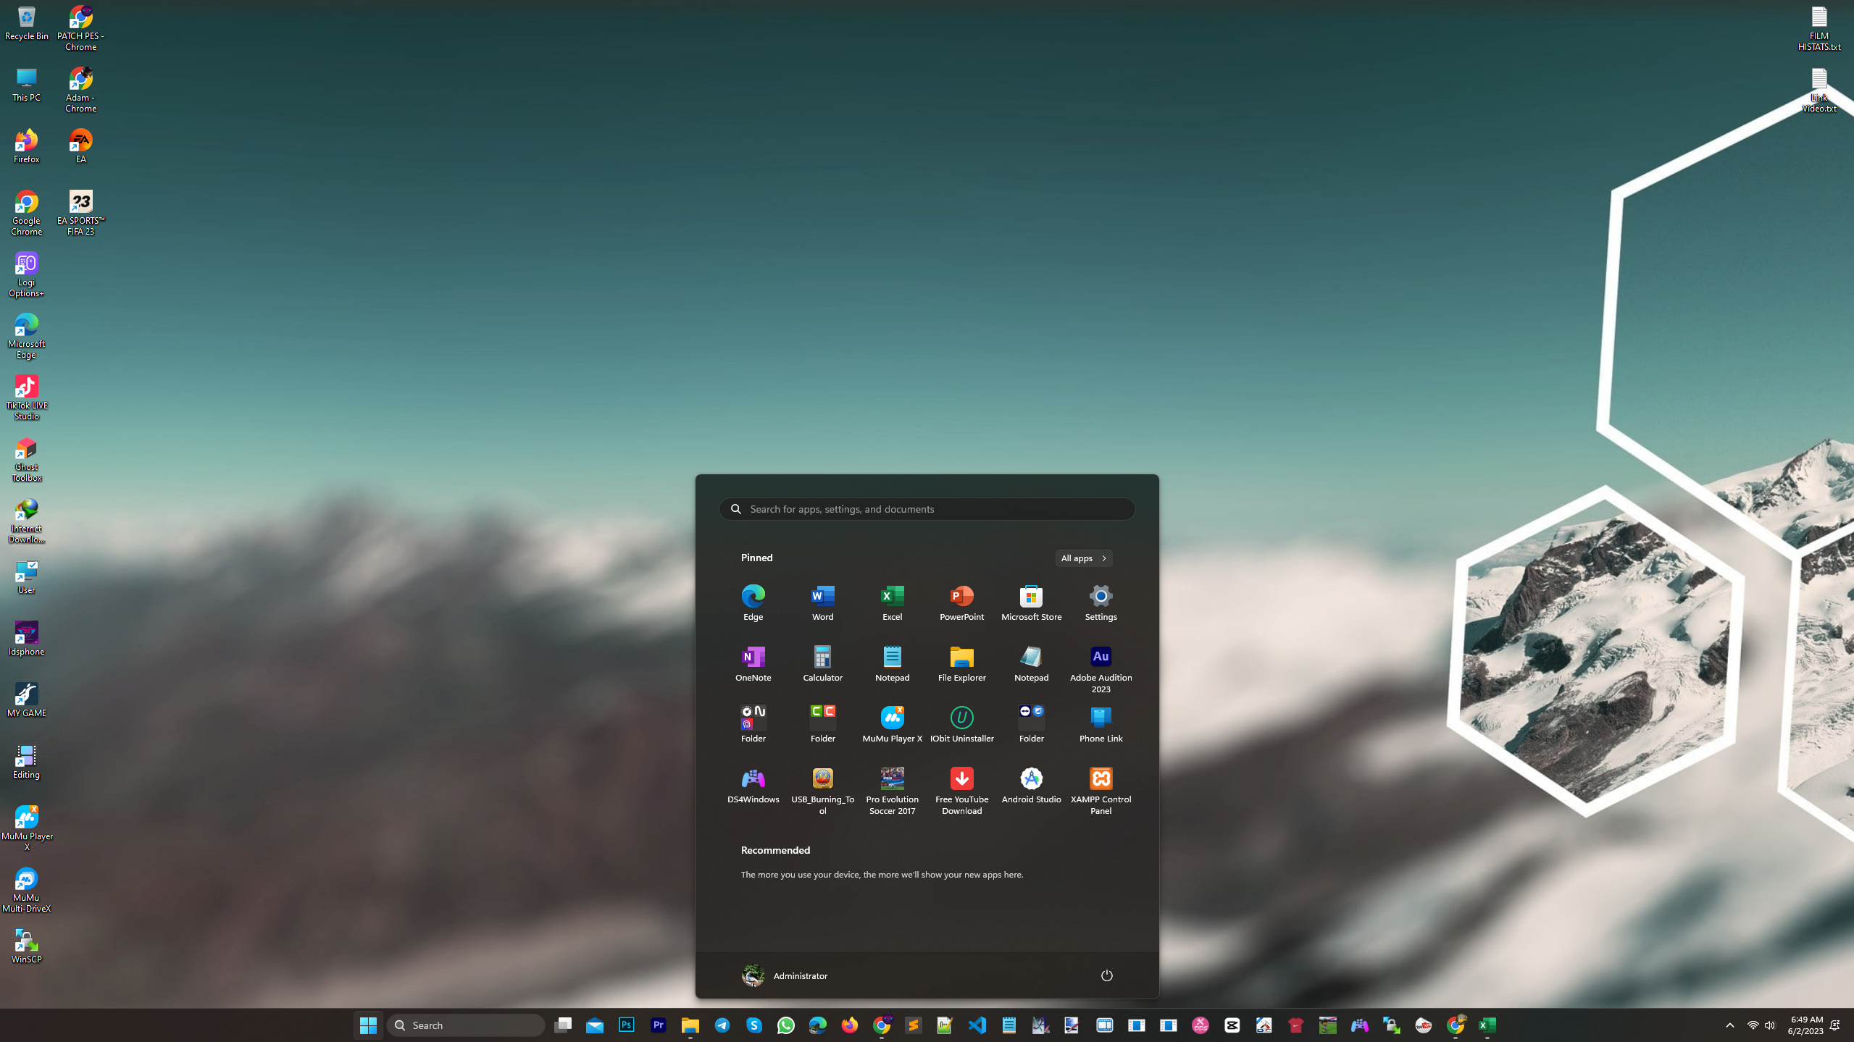Open MuMu Player X emulator
The image size is (1854, 1042).
tap(891, 723)
